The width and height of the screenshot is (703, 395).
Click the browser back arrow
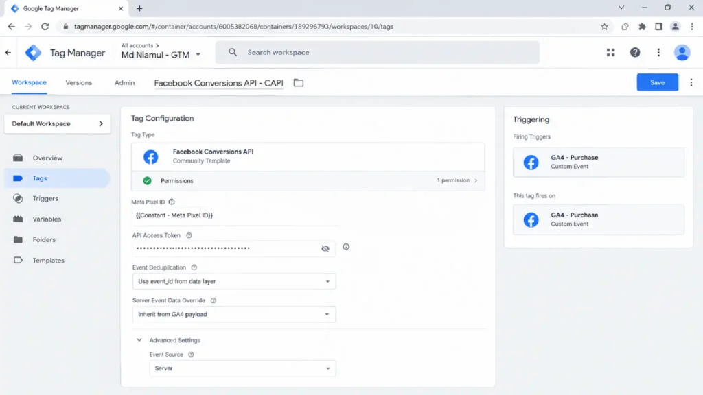click(x=11, y=27)
